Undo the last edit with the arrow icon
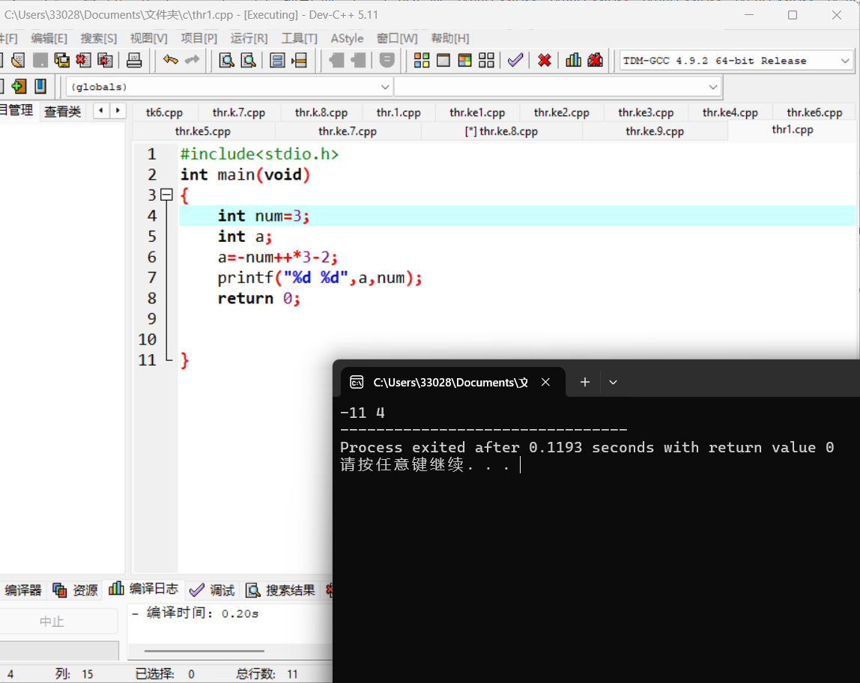Screen dimensions: 860x683 [170, 60]
